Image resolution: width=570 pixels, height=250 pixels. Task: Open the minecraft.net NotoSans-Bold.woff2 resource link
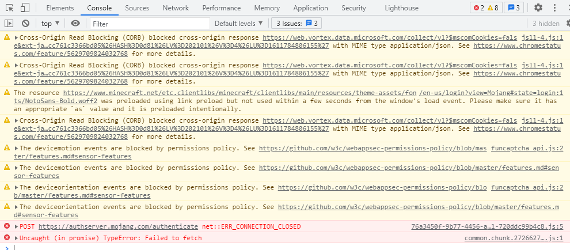[240, 93]
